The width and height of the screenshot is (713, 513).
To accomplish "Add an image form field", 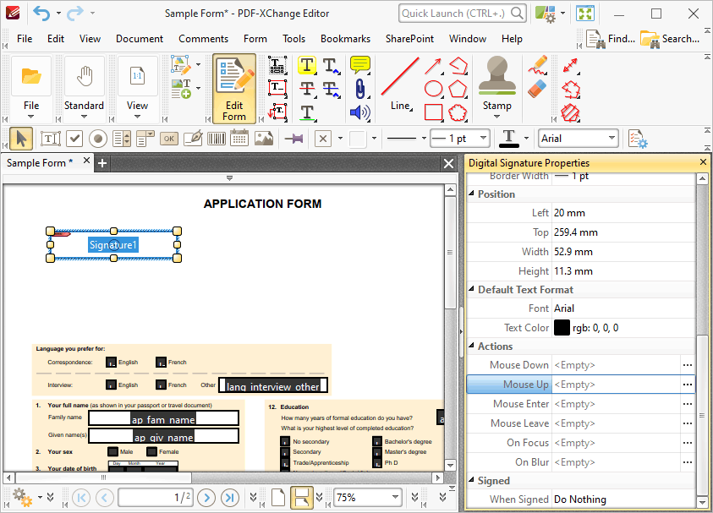I will coord(264,139).
